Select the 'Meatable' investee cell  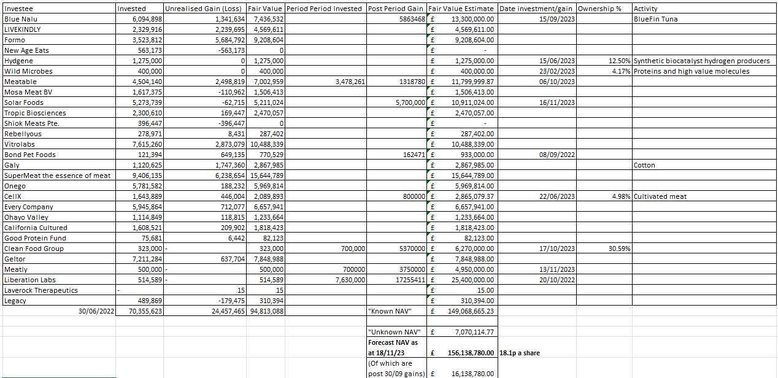(59, 82)
